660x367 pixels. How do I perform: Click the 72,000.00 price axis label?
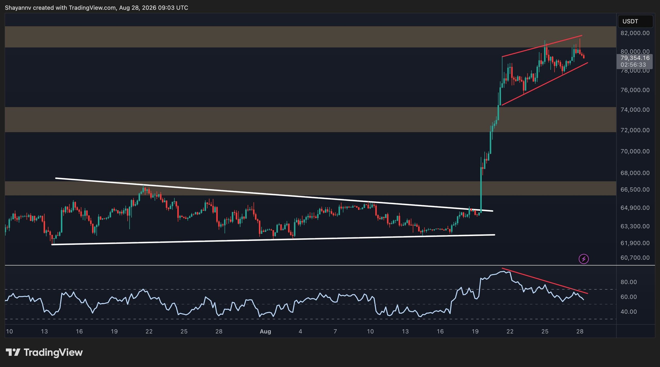click(635, 130)
